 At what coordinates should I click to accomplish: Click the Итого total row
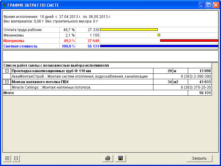pyautogui.click(x=91, y=93)
